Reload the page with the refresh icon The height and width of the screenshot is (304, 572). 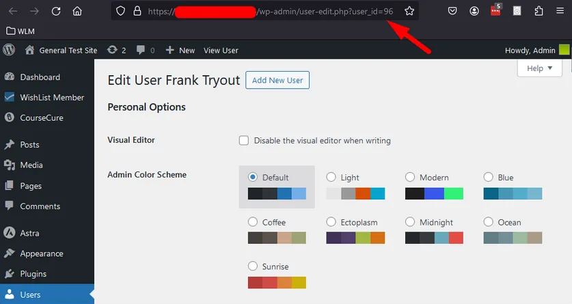point(56,12)
